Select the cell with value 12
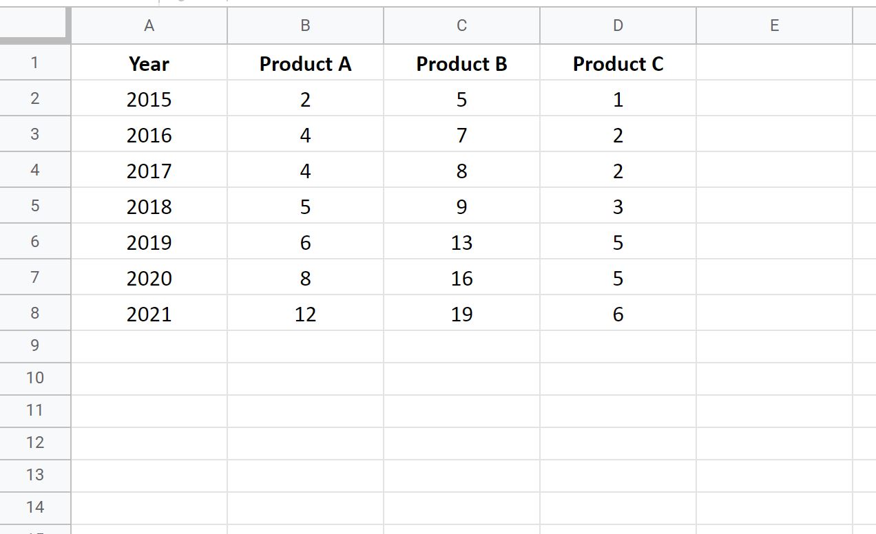This screenshot has width=876, height=534. tap(305, 313)
